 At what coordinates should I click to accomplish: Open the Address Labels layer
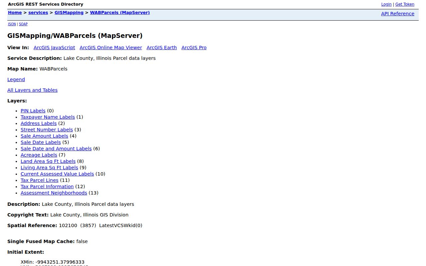[39, 123]
